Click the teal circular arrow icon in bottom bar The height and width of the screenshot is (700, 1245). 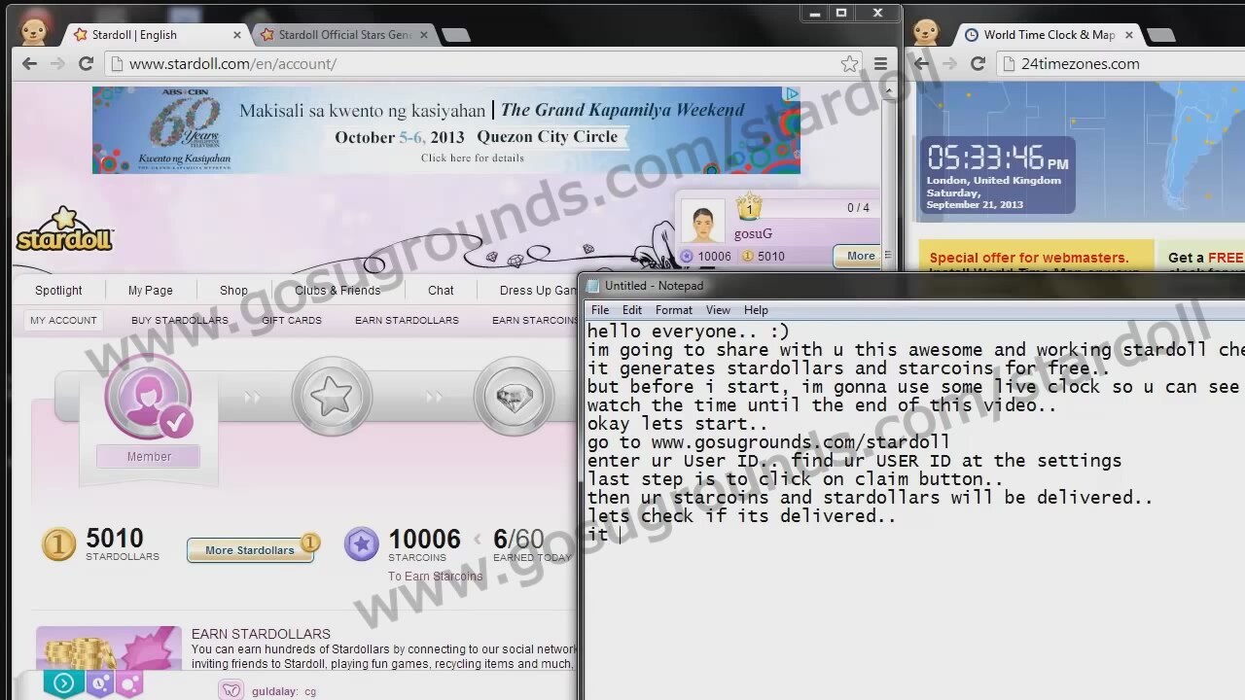tap(63, 683)
